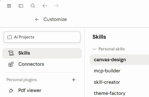Select the theme-factory skill
The image size is (149, 97).
click(120, 93)
